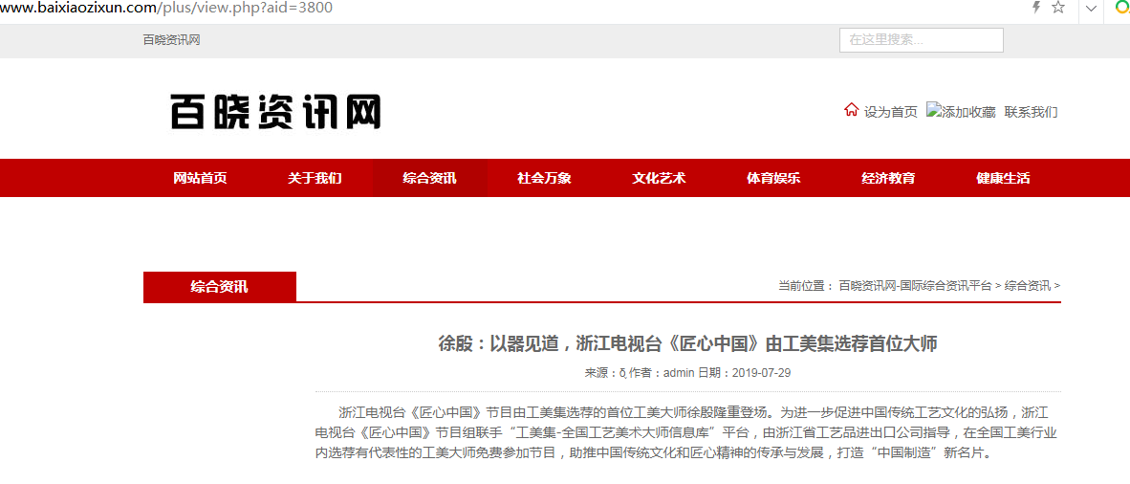The width and height of the screenshot is (1130, 484).
Task: Click the green browser icon at top right
Action: [x=1122, y=8]
